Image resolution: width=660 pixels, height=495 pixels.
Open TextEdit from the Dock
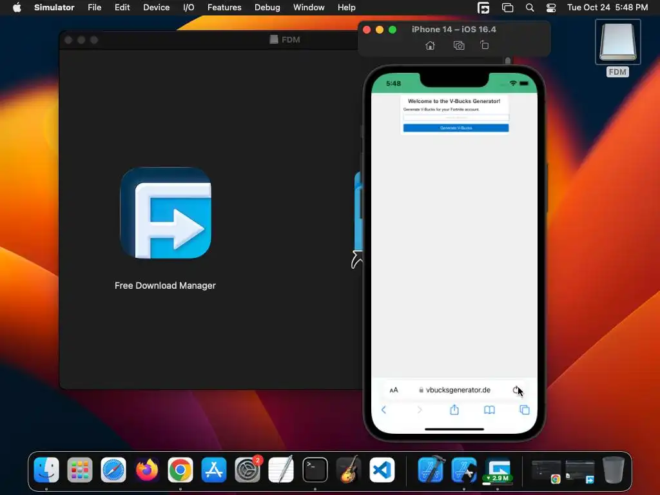(x=281, y=470)
